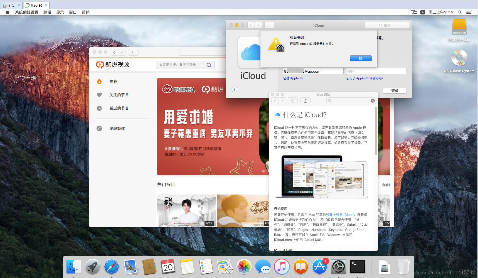Open Contacts book icon in Dock
Screen dimensions: 478x278
[149, 267]
